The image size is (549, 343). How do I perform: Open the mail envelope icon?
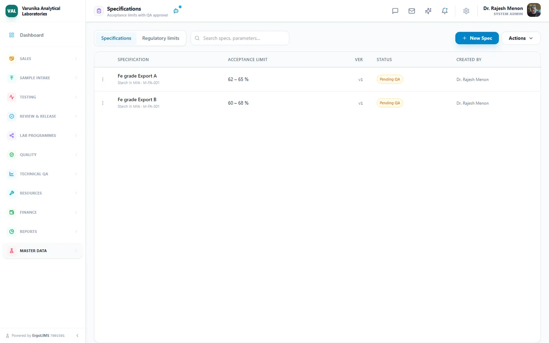[x=412, y=11]
